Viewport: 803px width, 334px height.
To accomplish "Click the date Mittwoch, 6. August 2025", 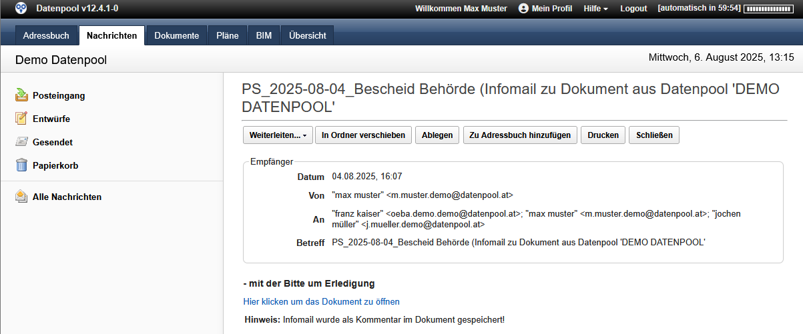I will pos(722,57).
